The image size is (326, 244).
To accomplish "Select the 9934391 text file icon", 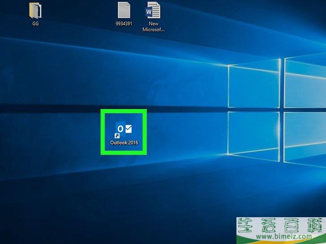I will 124,10.
